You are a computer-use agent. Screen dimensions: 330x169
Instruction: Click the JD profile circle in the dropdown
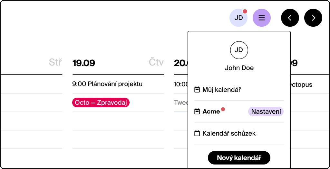click(x=239, y=50)
